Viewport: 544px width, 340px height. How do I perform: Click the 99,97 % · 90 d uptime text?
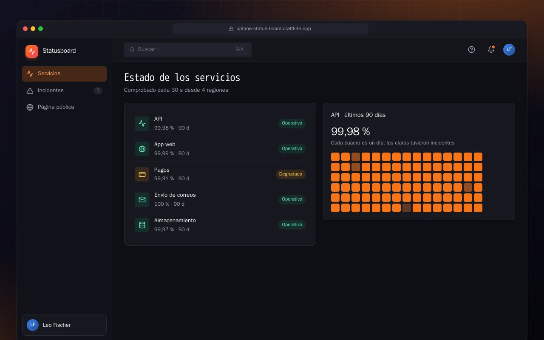(172, 229)
